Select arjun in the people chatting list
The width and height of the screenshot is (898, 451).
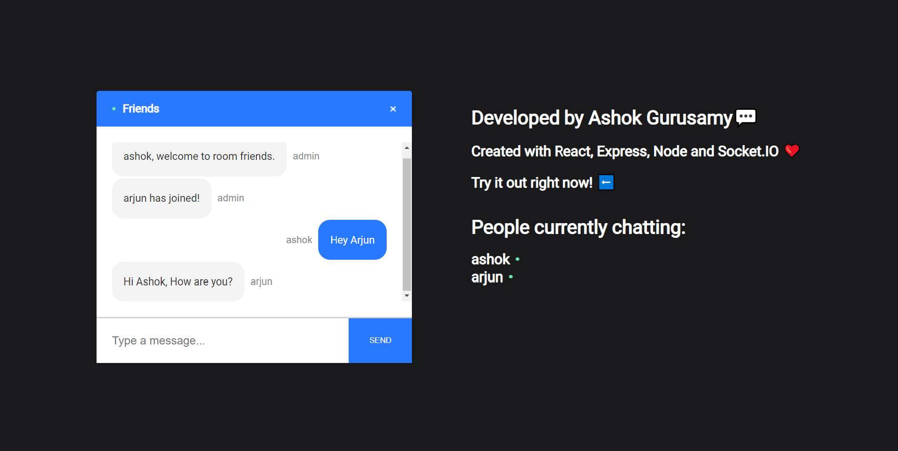coord(487,277)
